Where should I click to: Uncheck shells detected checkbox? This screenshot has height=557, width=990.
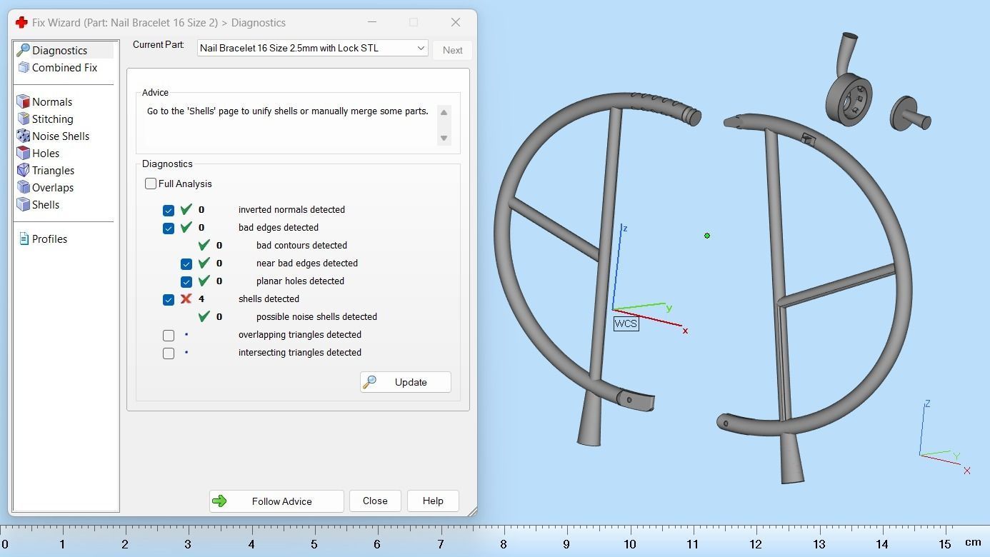[169, 300]
